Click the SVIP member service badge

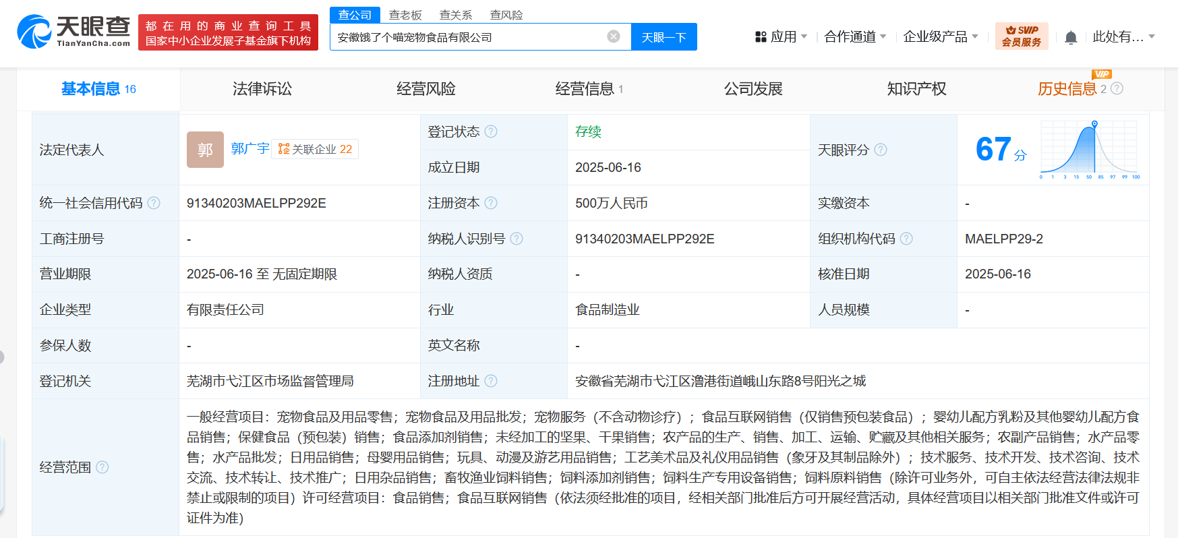tap(1021, 36)
